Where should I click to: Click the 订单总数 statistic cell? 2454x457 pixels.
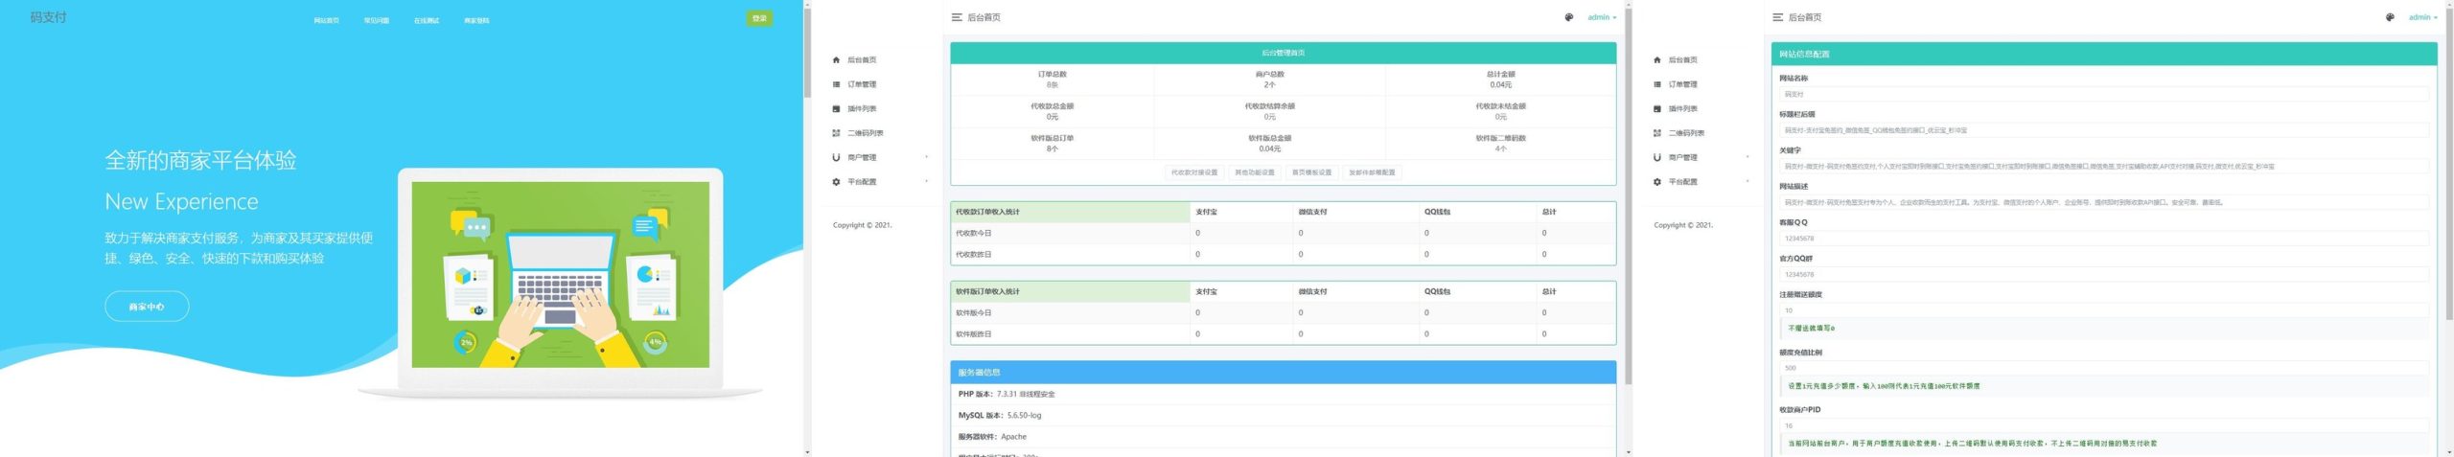(1052, 80)
